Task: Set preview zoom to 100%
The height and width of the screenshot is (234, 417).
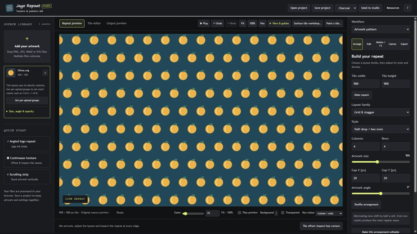Action: pyautogui.click(x=252, y=23)
